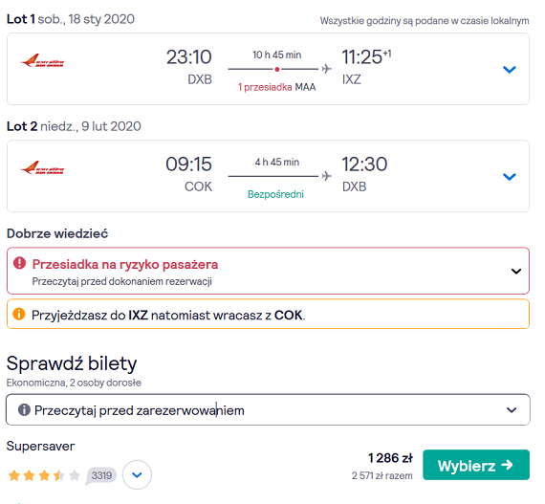This screenshot has height=504, width=545.
Task: Expand the Lot 2 flight details chevron
Action: pos(510,177)
